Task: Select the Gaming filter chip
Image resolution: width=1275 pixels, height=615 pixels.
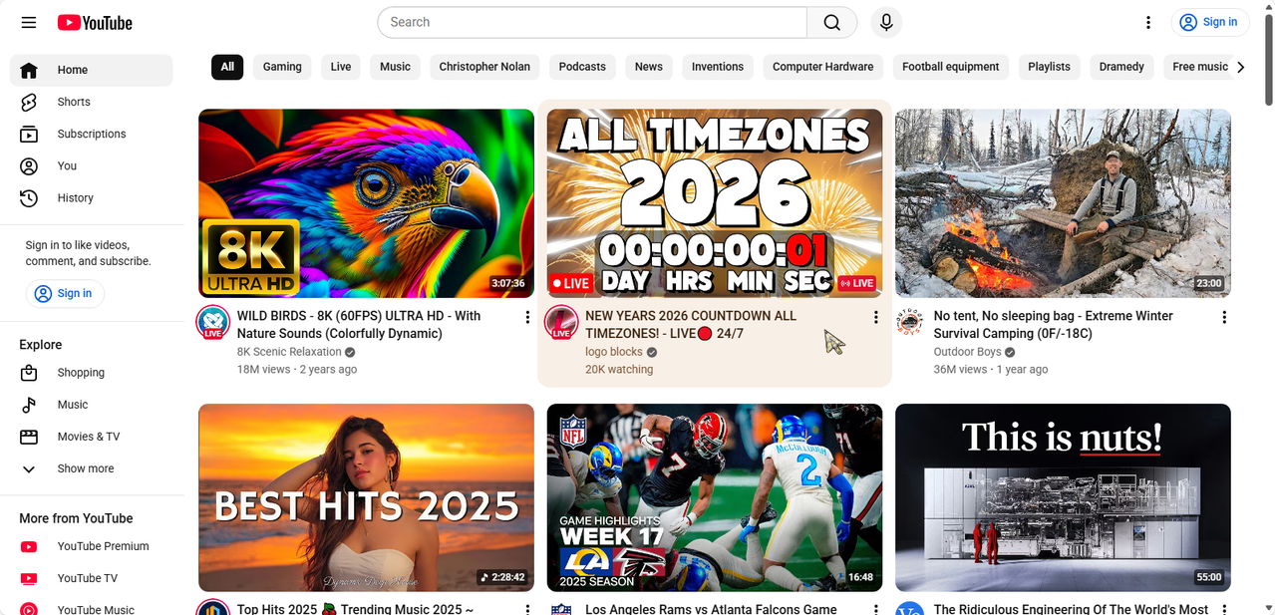Action: (x=282, y=67)
